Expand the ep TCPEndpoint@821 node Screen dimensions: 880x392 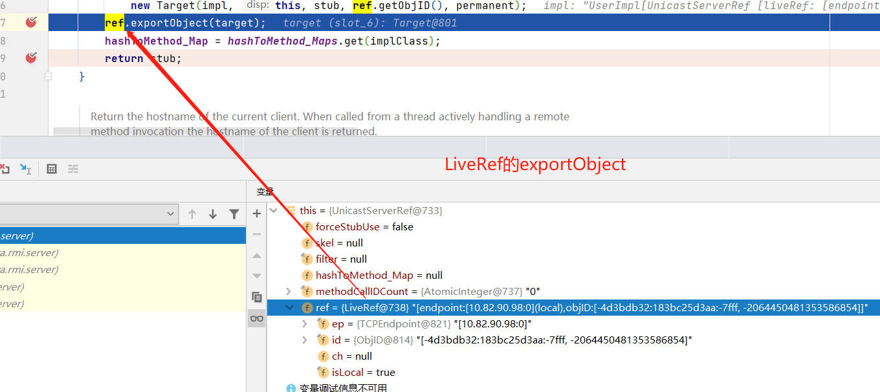305,324
